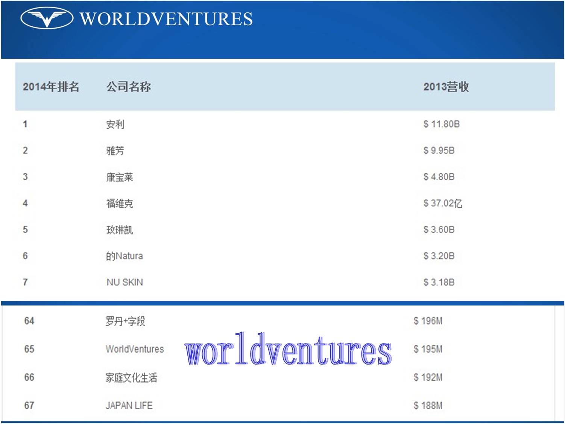Select revenue value '$ 195M'

click(x=428, y=349)
